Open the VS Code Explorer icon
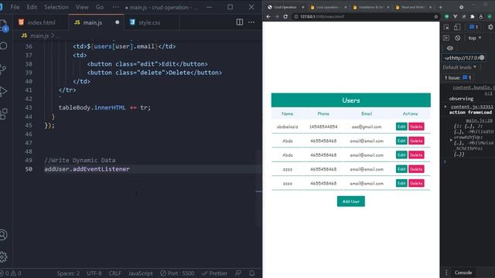 pyautogui.click(x=3, y=25)
